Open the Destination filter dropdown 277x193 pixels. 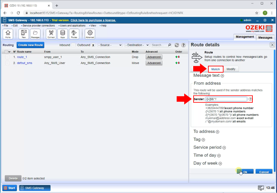137,45
